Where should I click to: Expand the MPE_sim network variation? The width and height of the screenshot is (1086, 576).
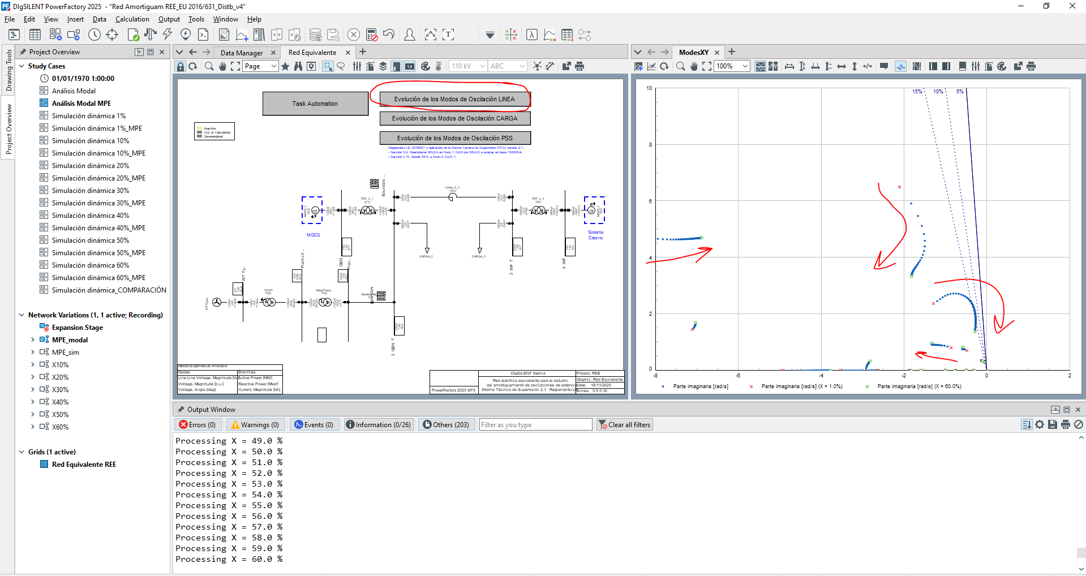point(33,352)
